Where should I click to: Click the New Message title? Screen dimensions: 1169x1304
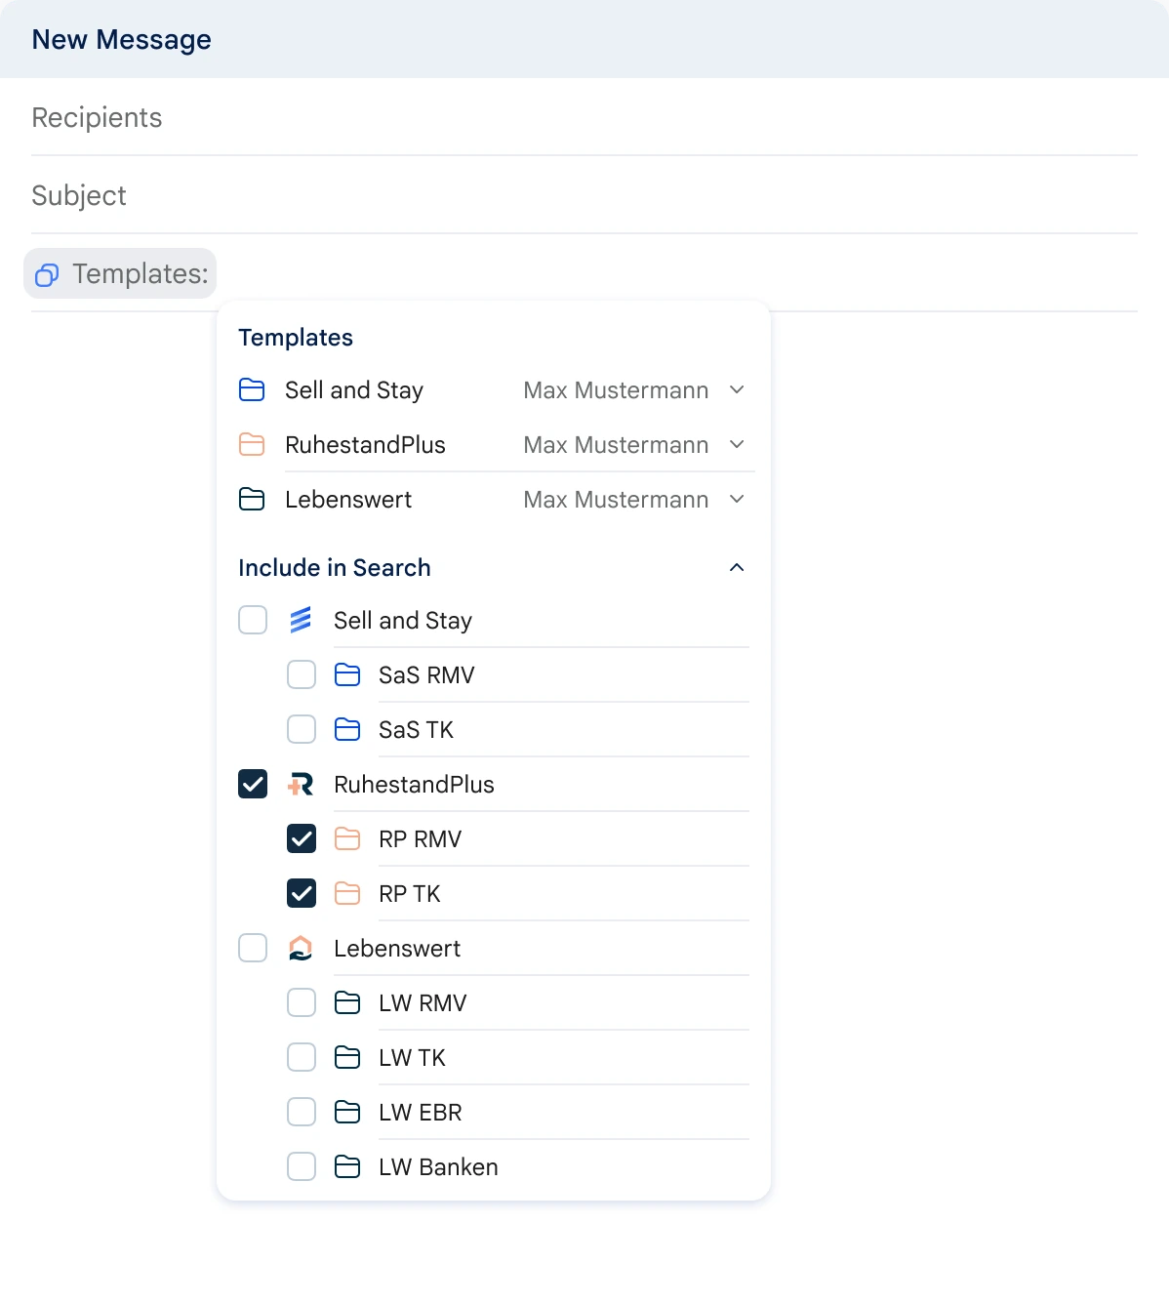(122, 39)
